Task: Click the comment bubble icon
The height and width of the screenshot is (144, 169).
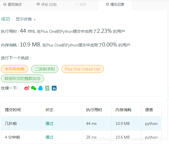Action: pos(38,5)
